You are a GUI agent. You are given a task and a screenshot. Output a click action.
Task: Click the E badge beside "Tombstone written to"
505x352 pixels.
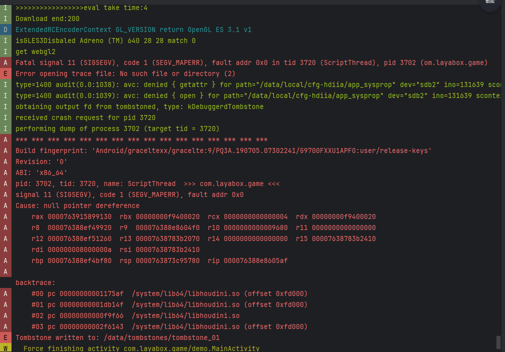pyautogui.click(x=5, y=337)
